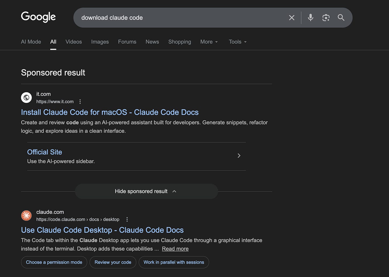Image resolution: width=389 pixels, height=277 pixels.
Task: Start voice search with the microphone icon
Action: (x=310, y=18)
